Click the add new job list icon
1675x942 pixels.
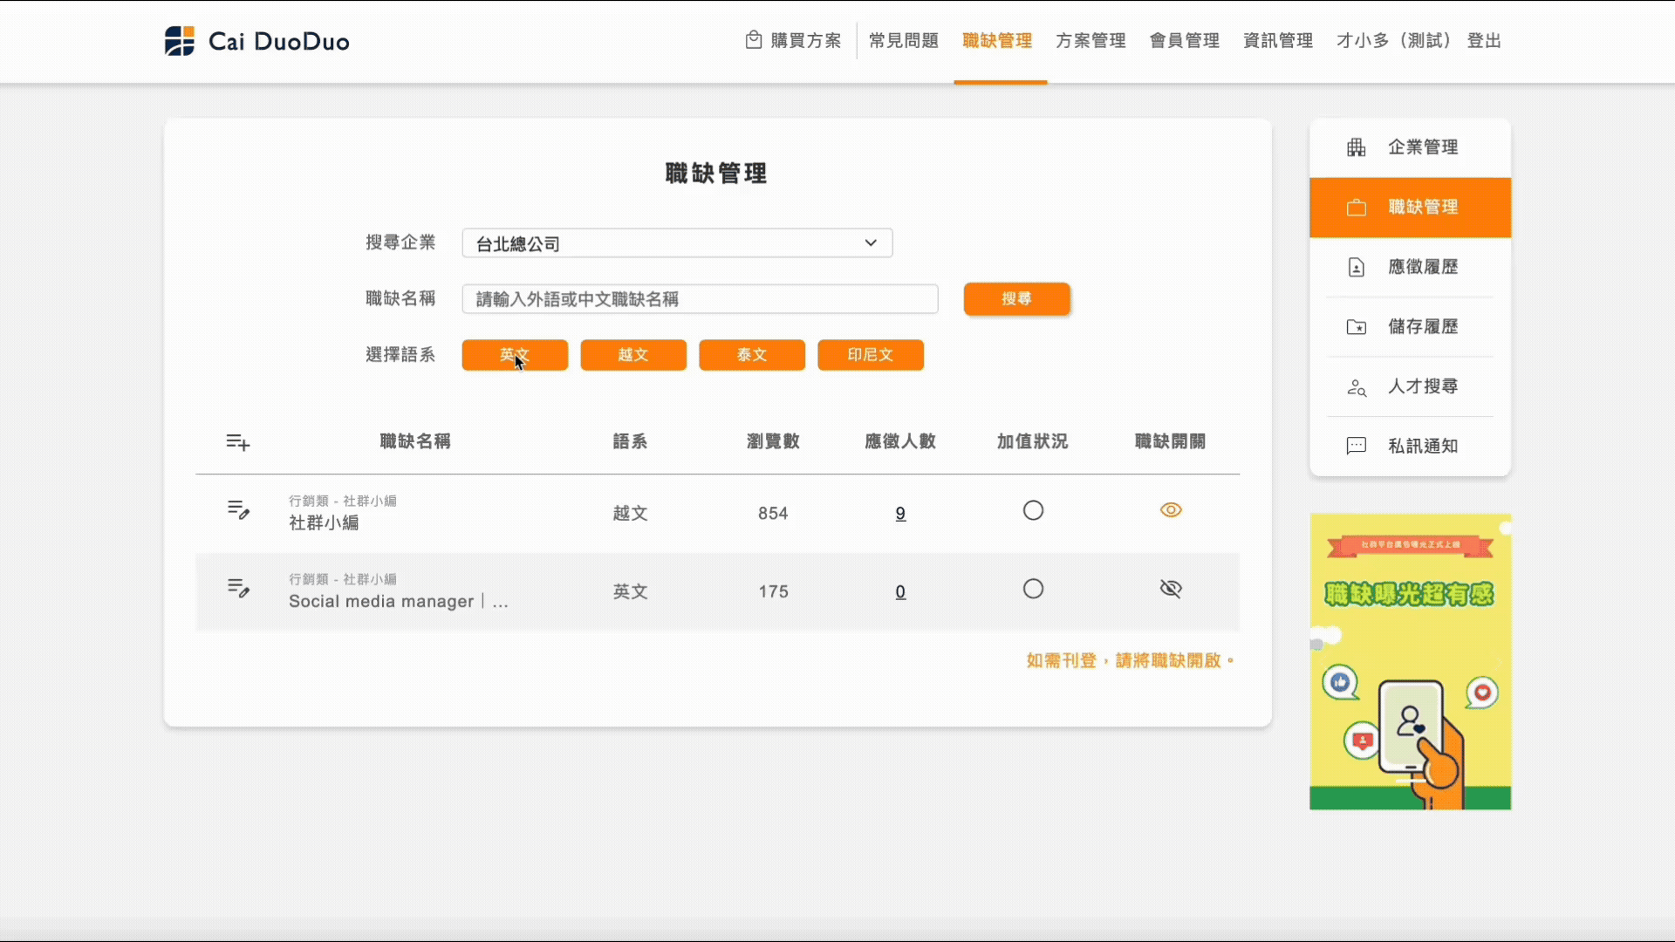[x=237, y=442]
